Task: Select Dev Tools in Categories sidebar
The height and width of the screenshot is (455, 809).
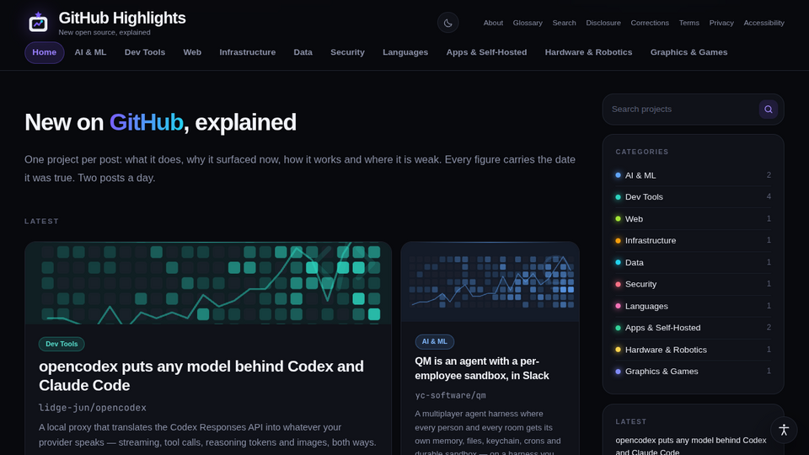Action: tap(693, 197)
